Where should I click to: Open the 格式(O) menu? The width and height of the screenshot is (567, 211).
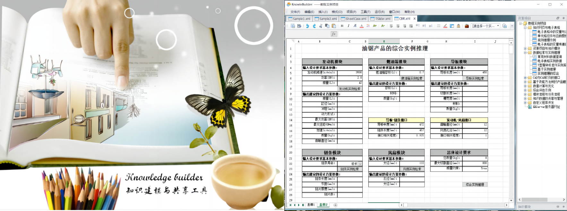pos(337,12)
